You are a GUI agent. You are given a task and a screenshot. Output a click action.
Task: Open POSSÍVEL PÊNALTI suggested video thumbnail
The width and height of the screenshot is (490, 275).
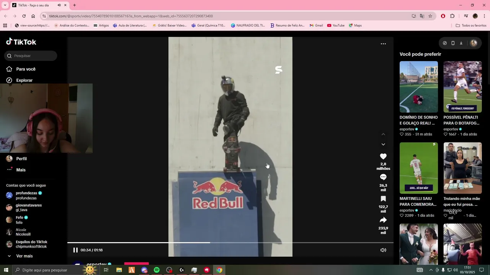coord(462,87)
